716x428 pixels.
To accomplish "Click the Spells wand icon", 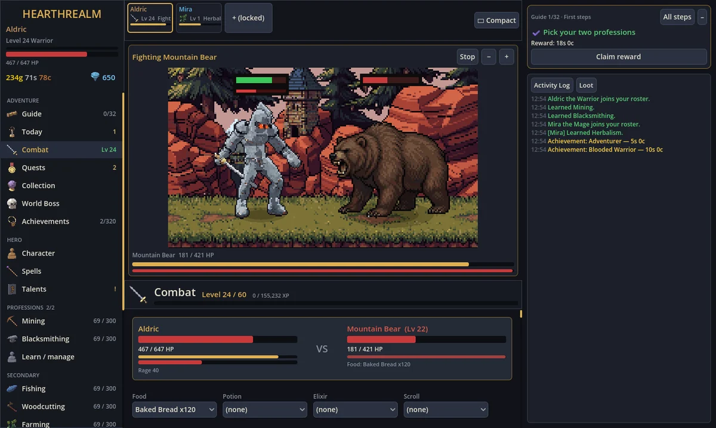I will (x=12, y=272).
